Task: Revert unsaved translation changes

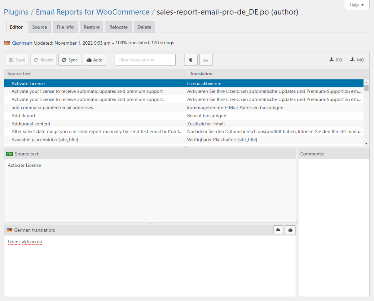Action: point(43,60)
